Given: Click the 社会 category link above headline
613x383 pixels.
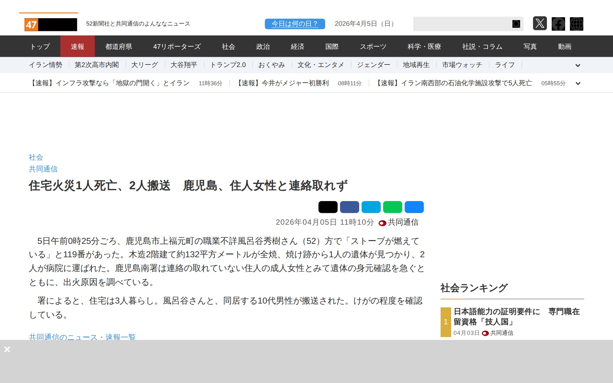Looking at the screenshot, I should click(36, 157).
